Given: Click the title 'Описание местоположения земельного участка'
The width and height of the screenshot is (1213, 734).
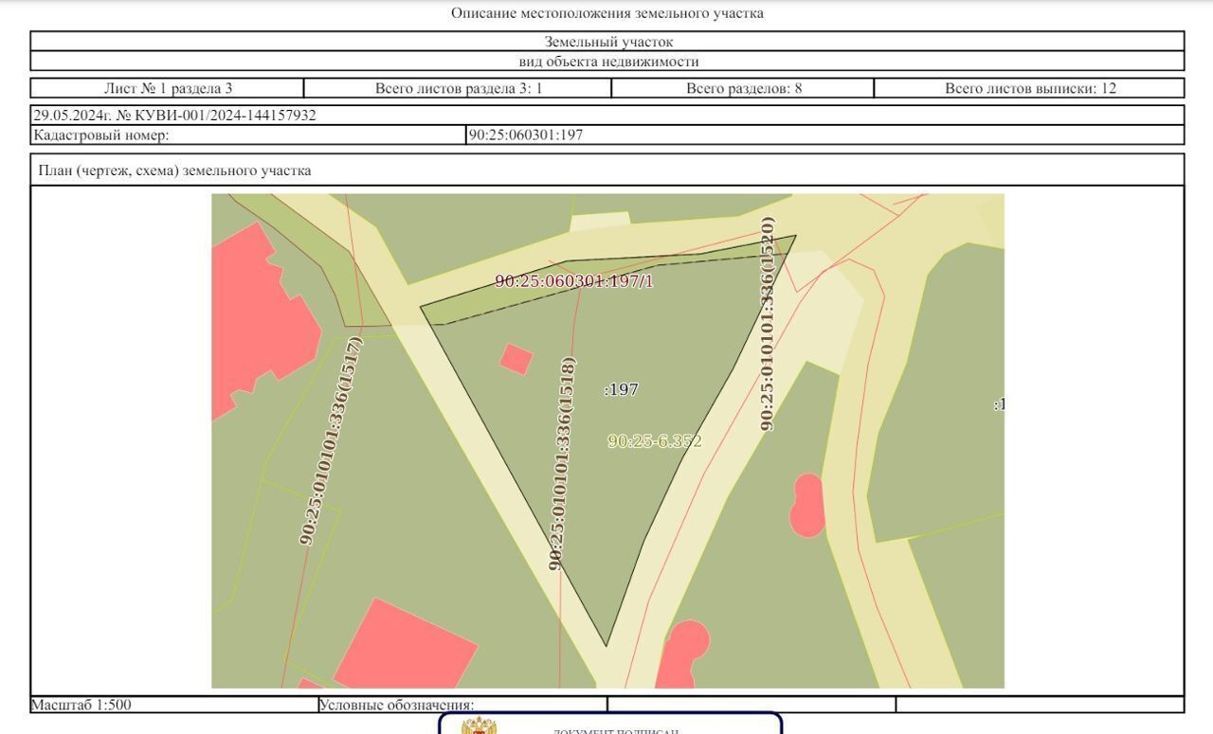Looking at the screenshot, I should [x=607, y=13].
